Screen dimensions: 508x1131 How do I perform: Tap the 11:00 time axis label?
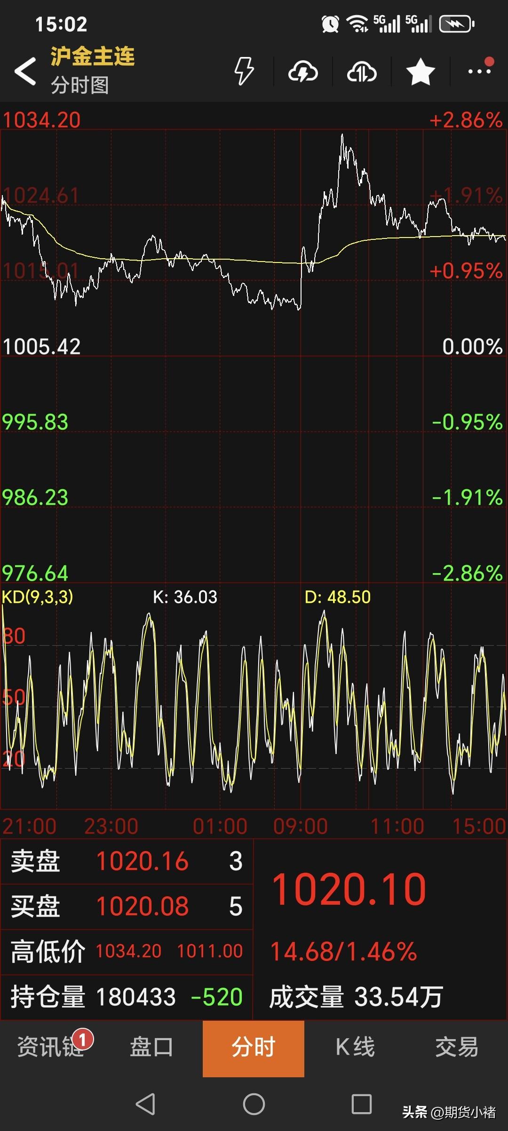click(x=397, y=827)
